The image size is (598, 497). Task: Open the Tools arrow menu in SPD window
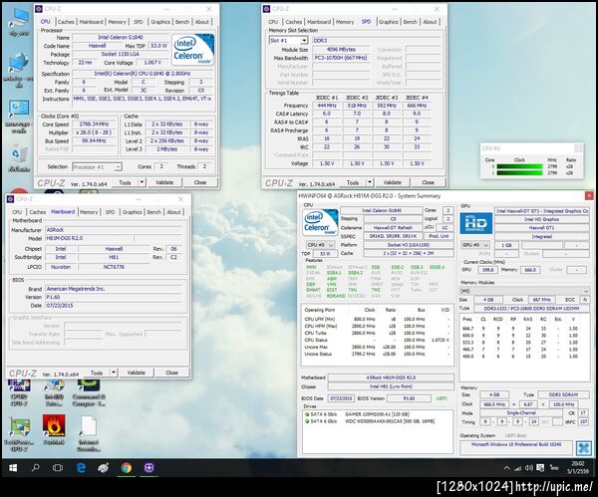point(371,182)
